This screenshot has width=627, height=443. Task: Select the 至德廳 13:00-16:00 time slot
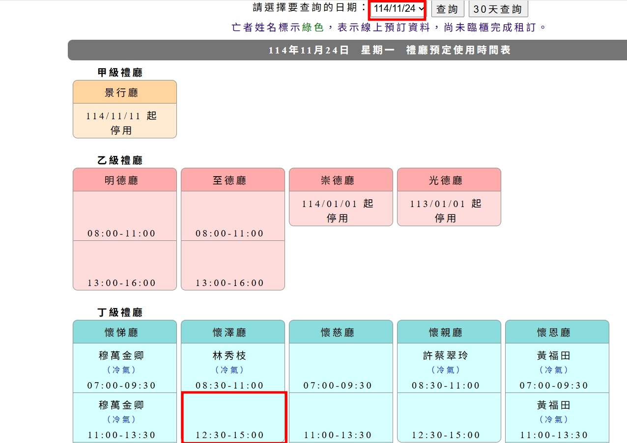click(x=232, y=265)
